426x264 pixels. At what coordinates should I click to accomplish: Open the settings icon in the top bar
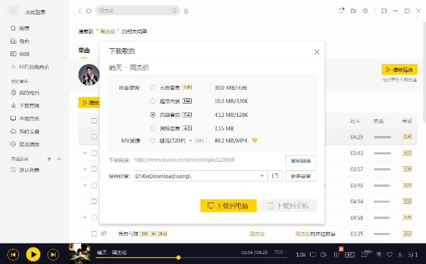tap(365, 11)
